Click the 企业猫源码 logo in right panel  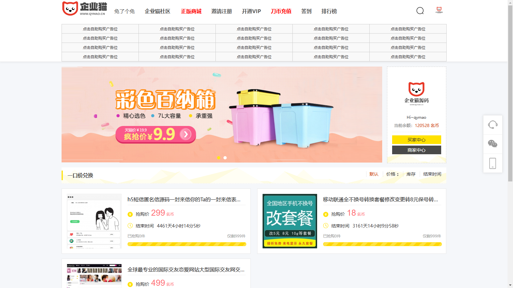pos(416,92)
